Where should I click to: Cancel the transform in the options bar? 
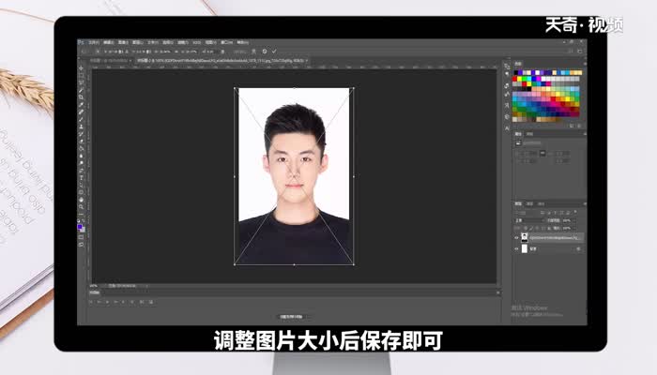pyautogui.click(x=265, y=51)
